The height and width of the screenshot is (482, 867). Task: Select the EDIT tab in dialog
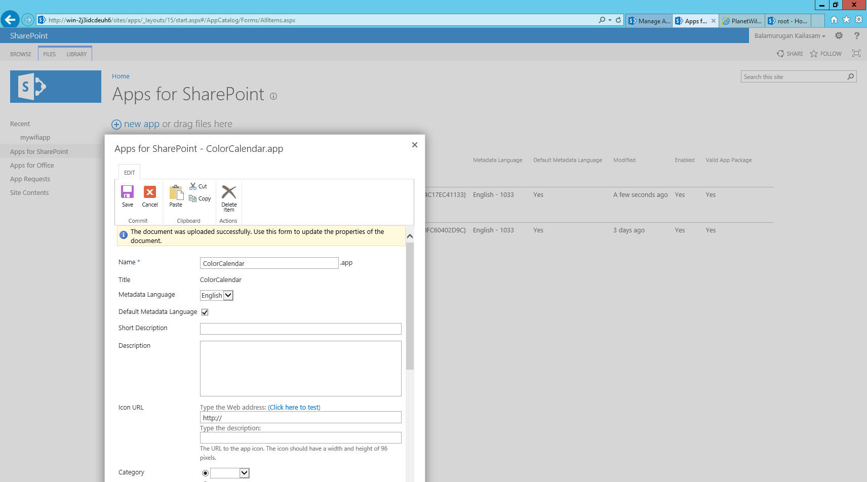(x=129, y=173)
